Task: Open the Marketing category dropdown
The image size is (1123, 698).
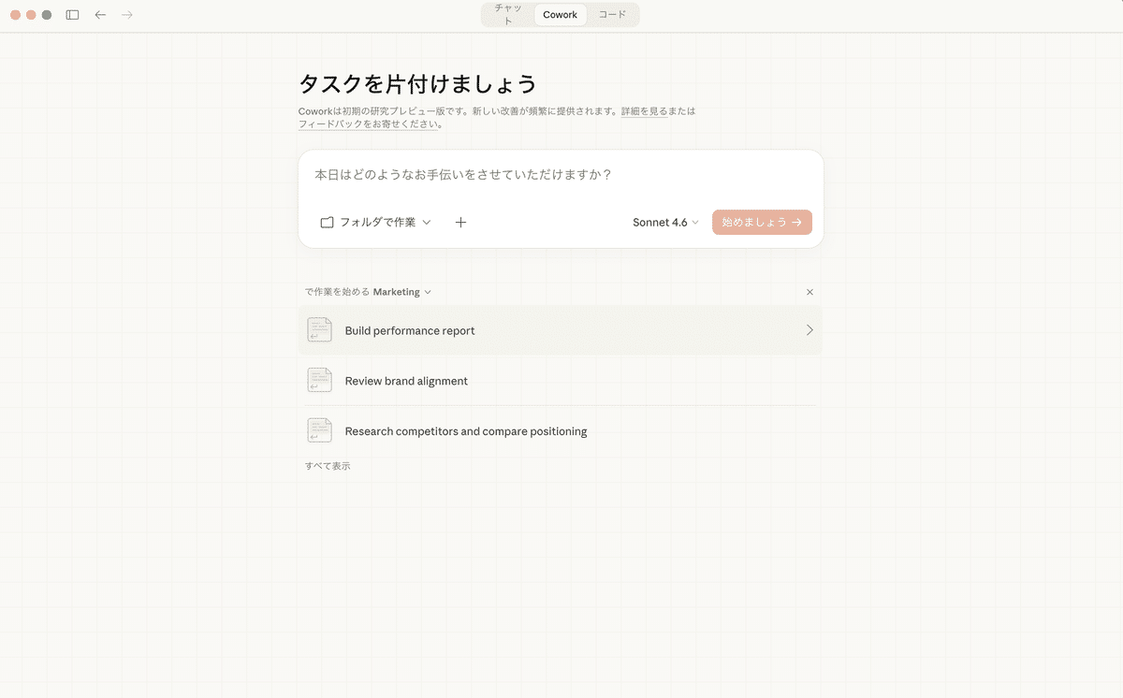Action: pos(401,292)
